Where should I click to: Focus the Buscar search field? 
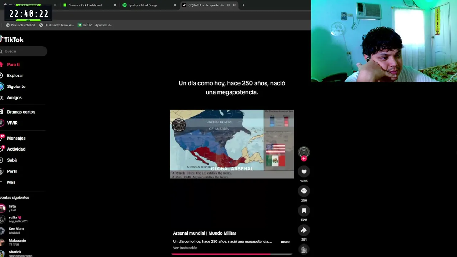(24, 51)
